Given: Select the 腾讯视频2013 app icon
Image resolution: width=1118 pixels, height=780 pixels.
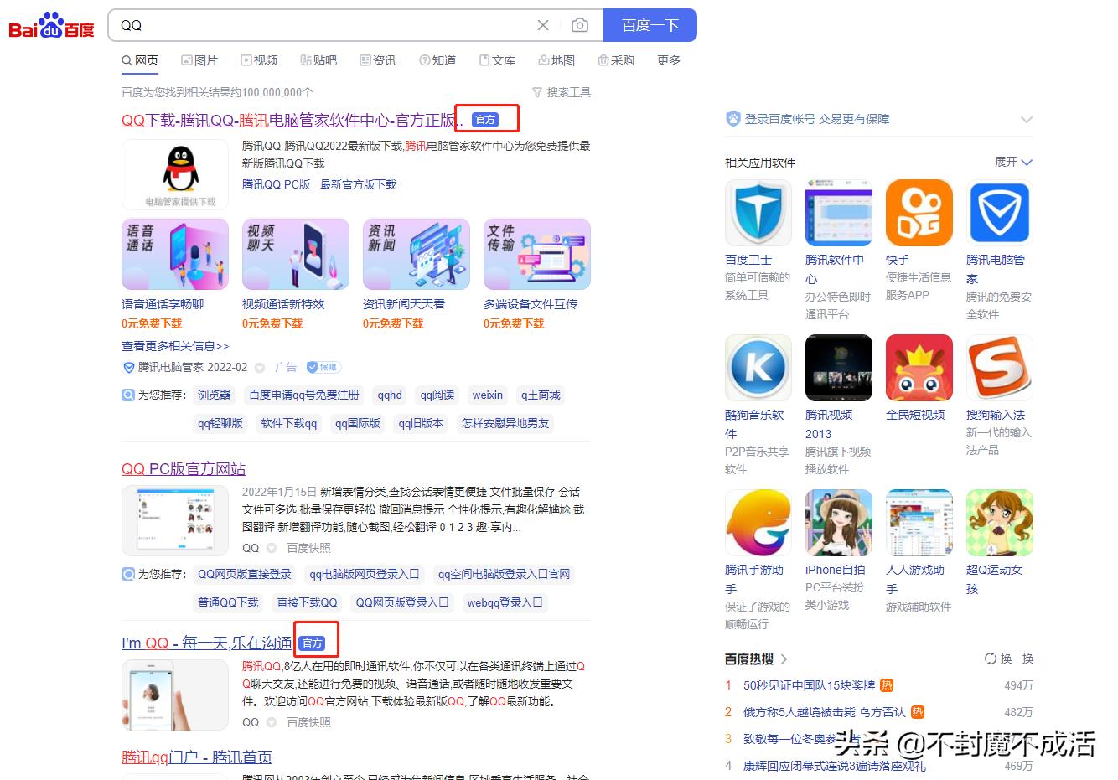Looking at the screenshot, I should [x=838, y=367].
